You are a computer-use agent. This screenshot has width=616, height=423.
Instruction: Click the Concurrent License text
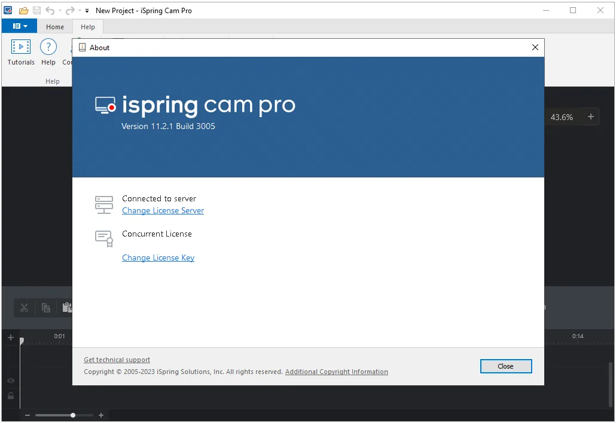pos(157,234)
